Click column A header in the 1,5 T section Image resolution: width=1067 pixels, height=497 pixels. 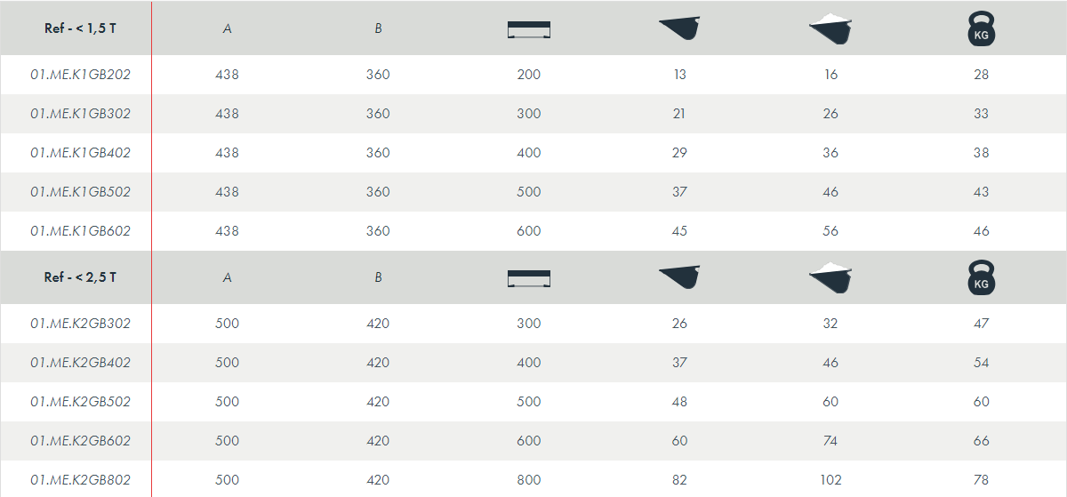[228, 28]
